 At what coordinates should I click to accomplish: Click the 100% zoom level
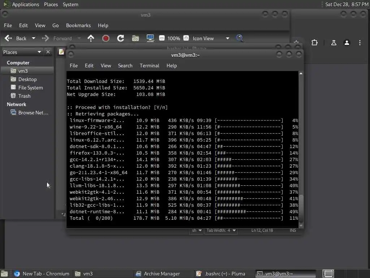[174, 38]
